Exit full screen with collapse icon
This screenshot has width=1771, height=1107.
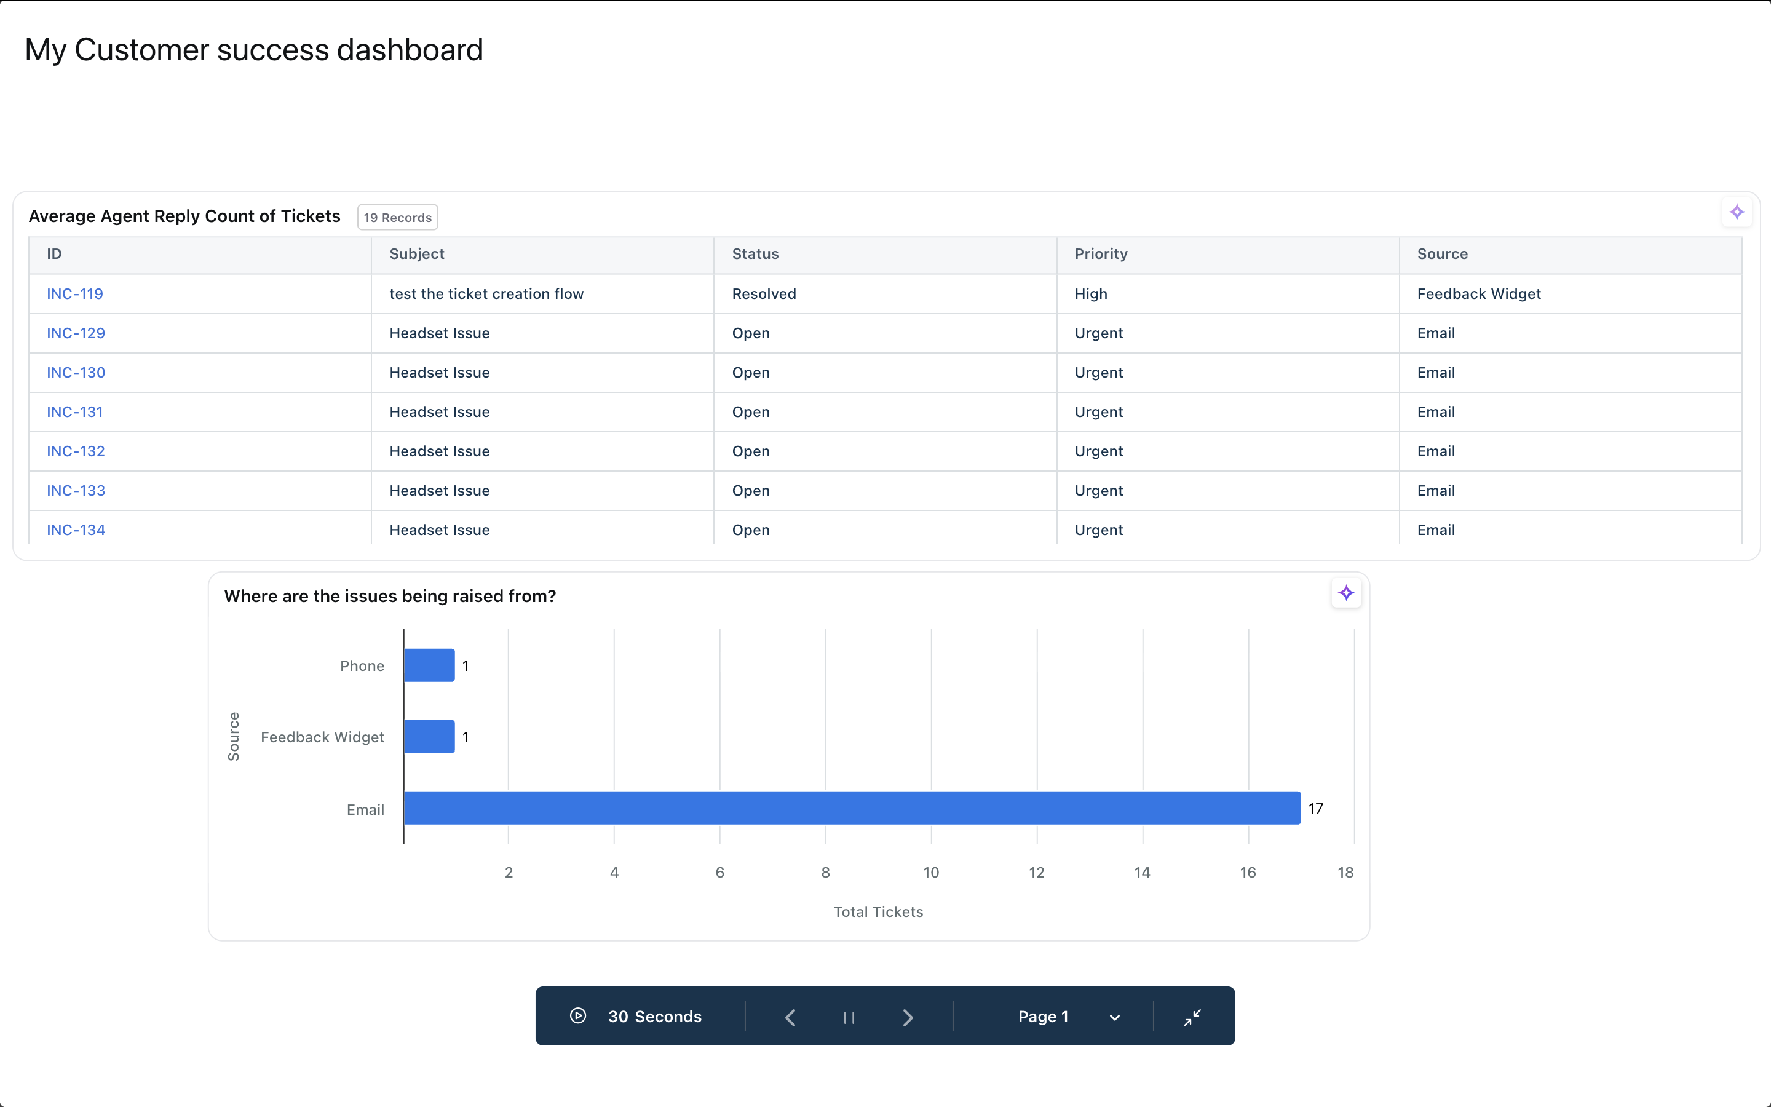(x=1192, y=1017)
